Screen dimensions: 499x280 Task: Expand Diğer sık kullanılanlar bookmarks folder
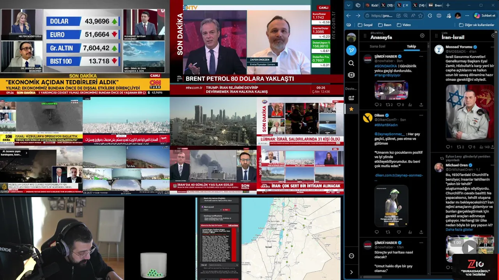[x=476, y=25]
